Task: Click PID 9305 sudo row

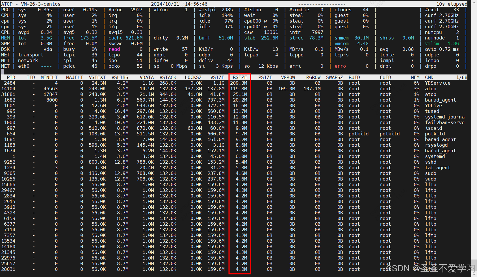Action: 234,173
